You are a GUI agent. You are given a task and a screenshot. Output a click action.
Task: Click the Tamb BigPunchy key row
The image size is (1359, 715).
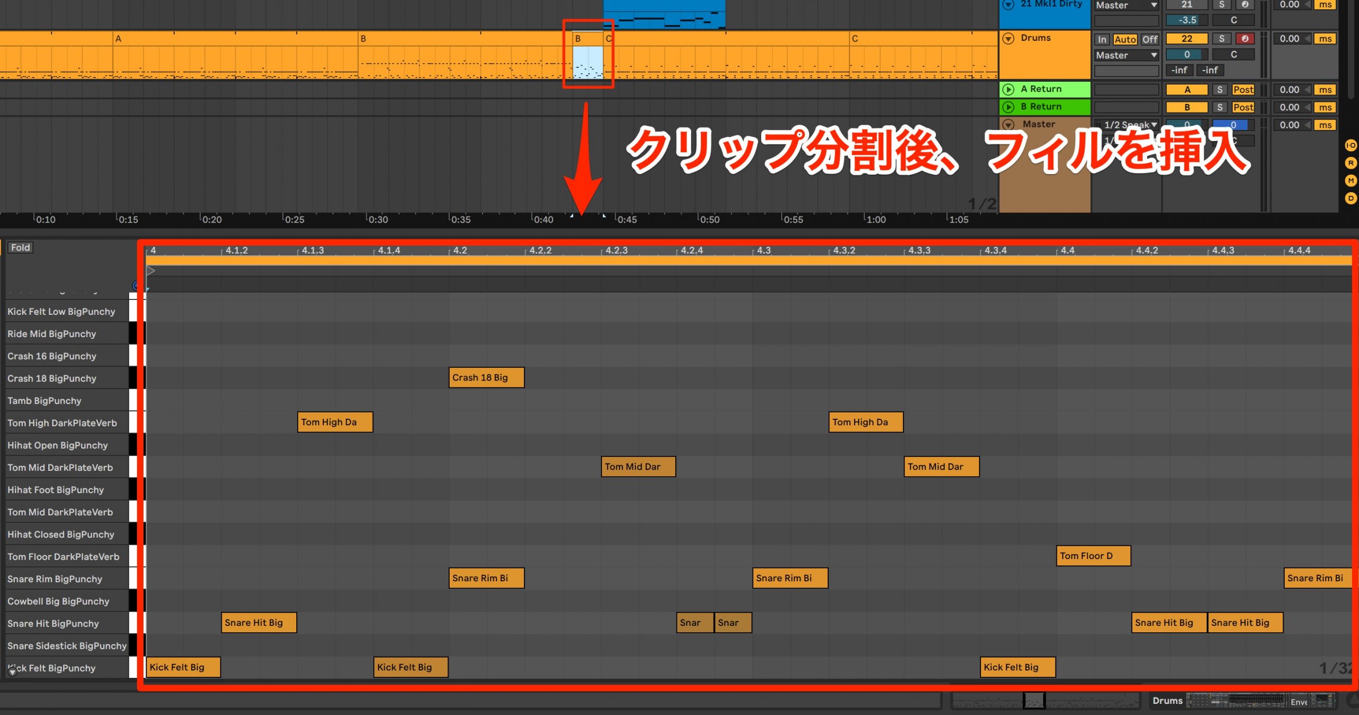tap(67, 401)
